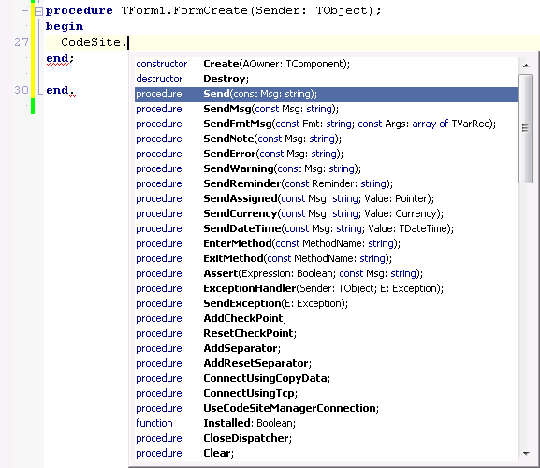The width and height of the screenshot is (540, 468).
Task: Select the Send procedure in code completion
Action: pyautogui.click(x=326, y=94)
